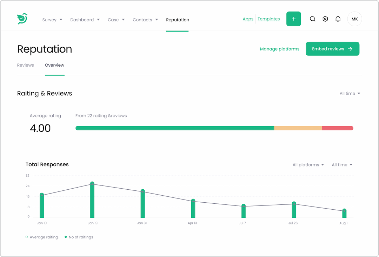
Task: Open notifications with the bell icon
Action: [x=338, y=19]
